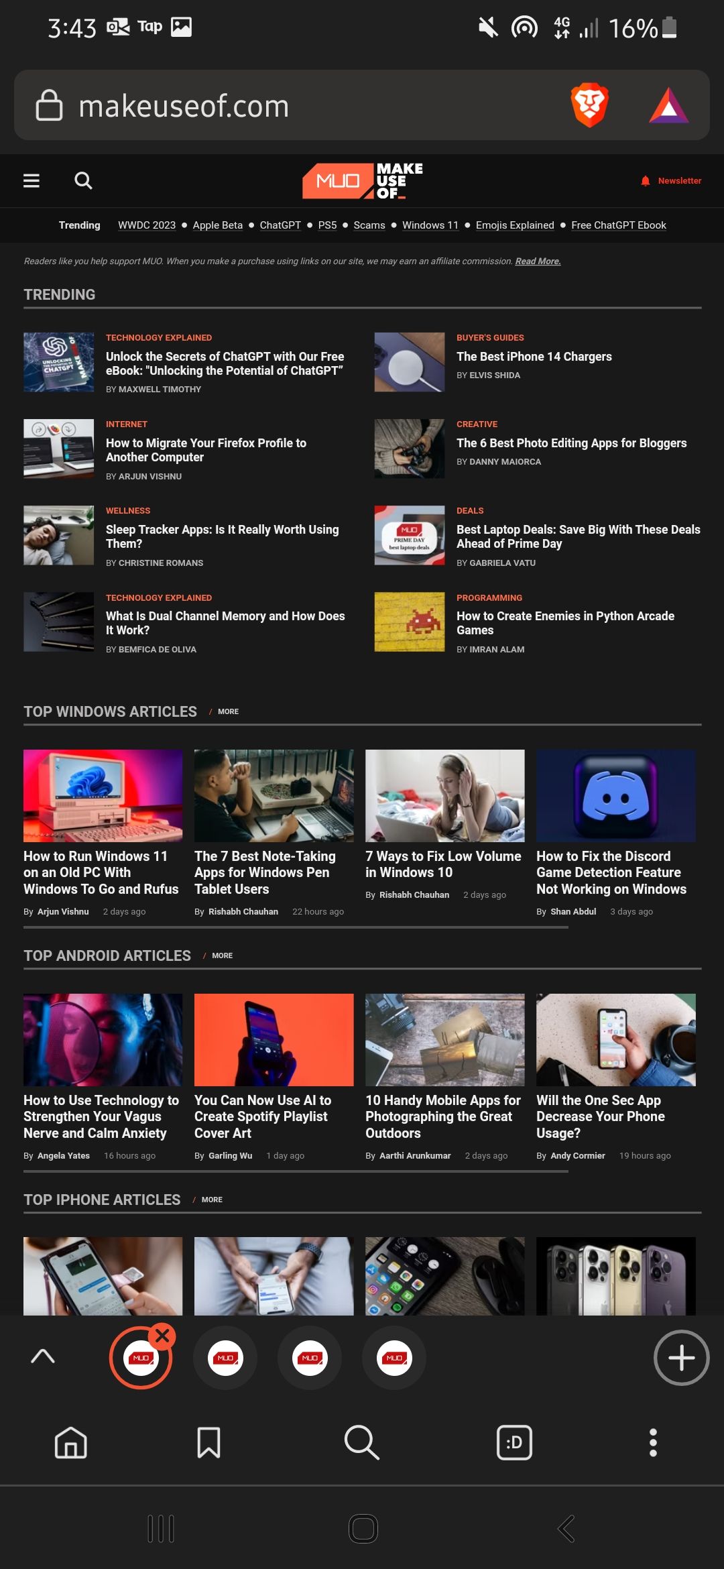Open One Sec App article
The image size is (724, 1569).
pos(601,1116)
